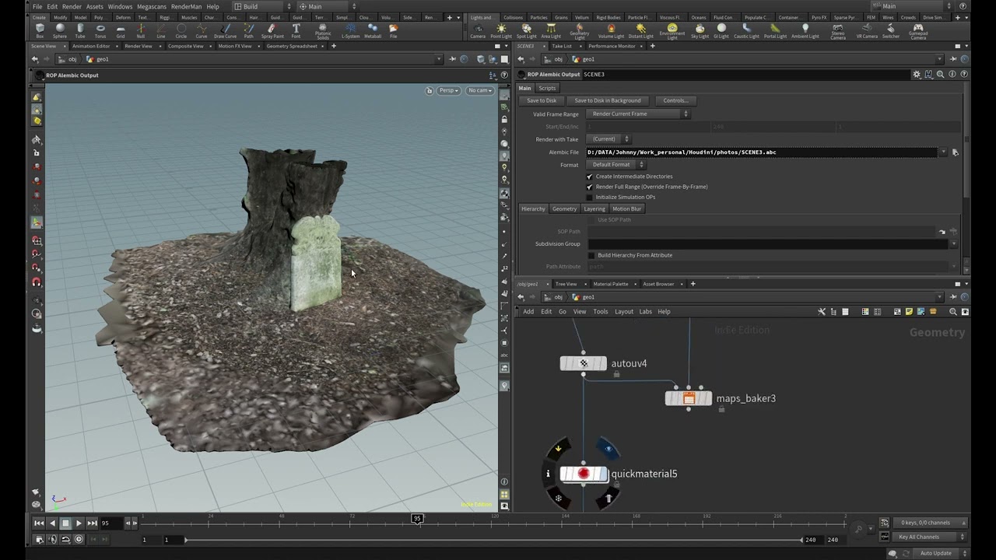Screen dimensions: 996x560
Task: Switch to the Motion Blur tab
Action: 626,208
